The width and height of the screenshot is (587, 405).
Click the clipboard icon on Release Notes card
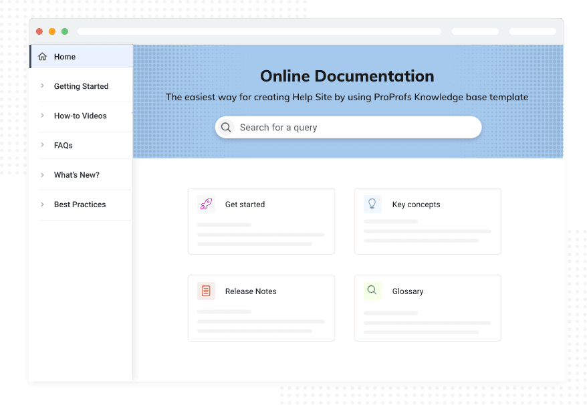pyautogui.click(x=206, y=291)
